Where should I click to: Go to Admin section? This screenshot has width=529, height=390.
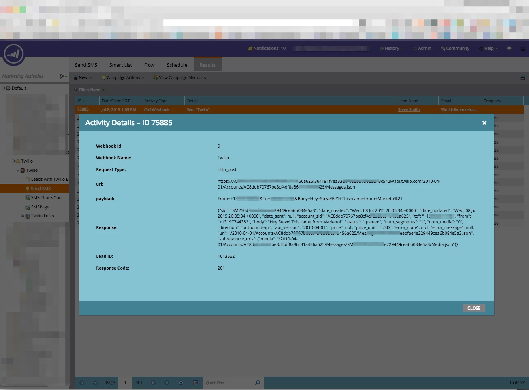(x=422, y=48)
